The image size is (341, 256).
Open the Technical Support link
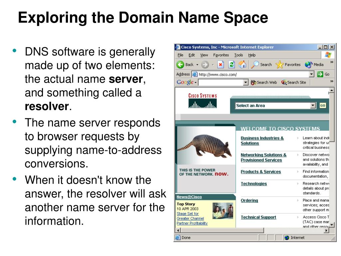pos(258,217)
